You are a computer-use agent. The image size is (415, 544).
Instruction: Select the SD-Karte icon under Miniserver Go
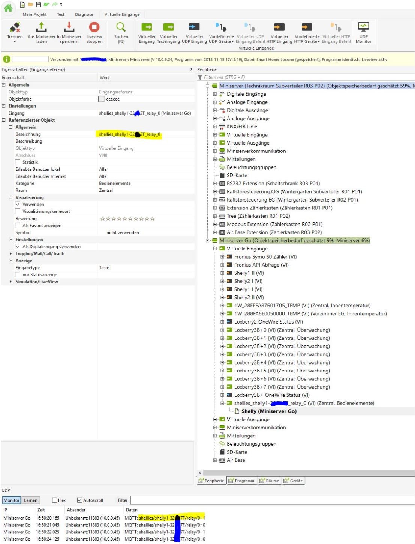222,452
